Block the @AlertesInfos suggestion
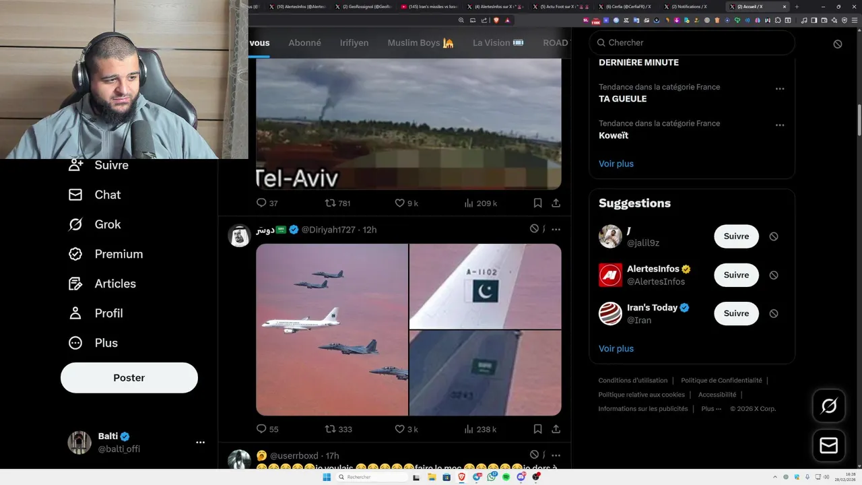Image resolution: width=862 pixels, height=485 pixels. [774, 275]
